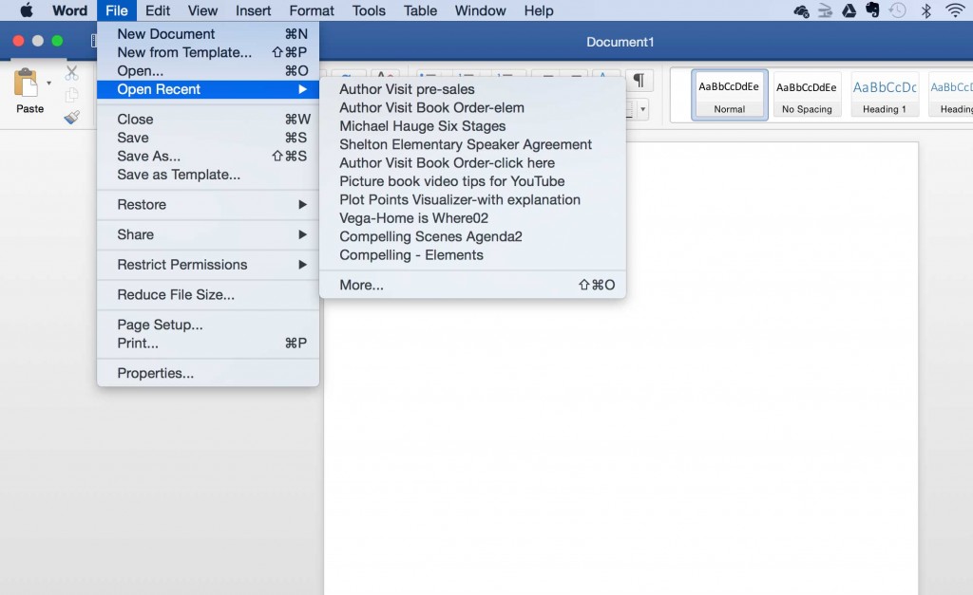The height and width of the screenshot is (595, 973).
Task: Open the Help menu
Action: tap(539, 10)
